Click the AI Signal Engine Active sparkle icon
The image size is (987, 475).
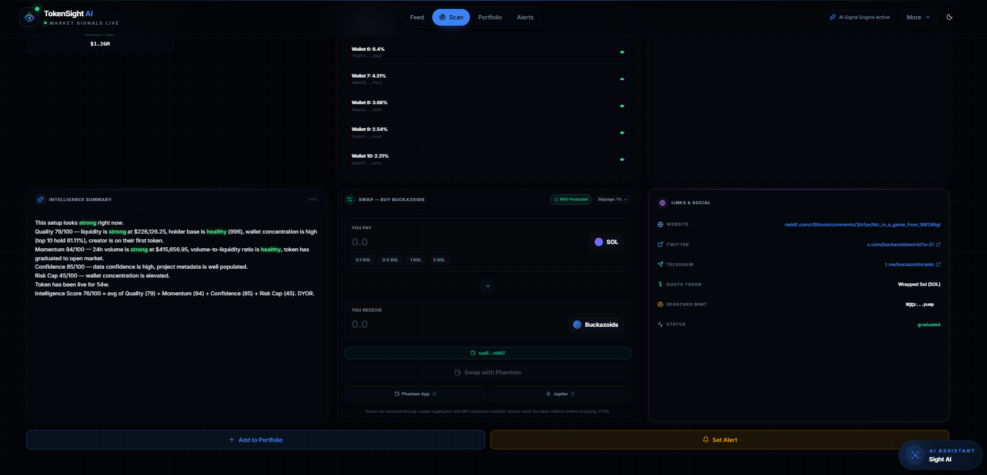[832, 17]
